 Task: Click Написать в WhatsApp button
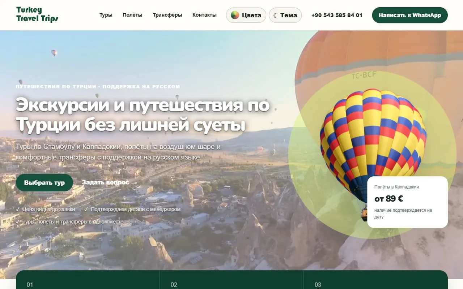click(x=410, y=15)
